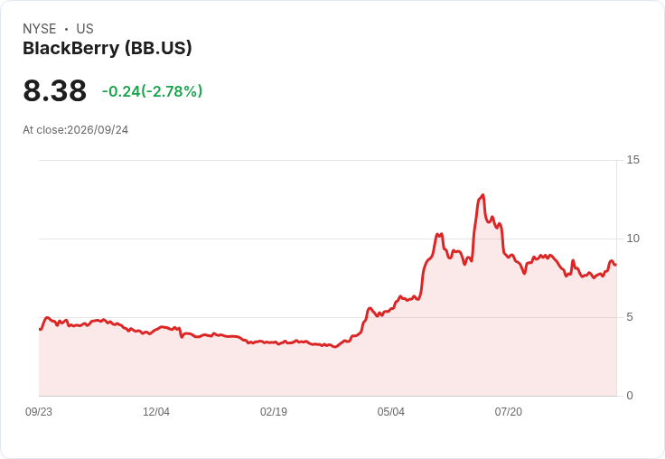Select the 12/04 date on the x-axis

[x=156, y=412]
